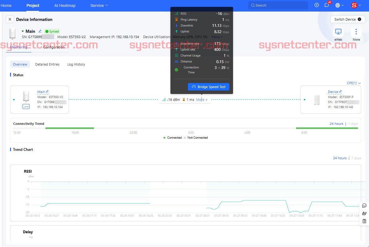Image resolution: width=369 pixels, height=247 pixels.
Task: Click the Ping Latency hourglass icon in tooltip
Action: (x=176, y=19)
